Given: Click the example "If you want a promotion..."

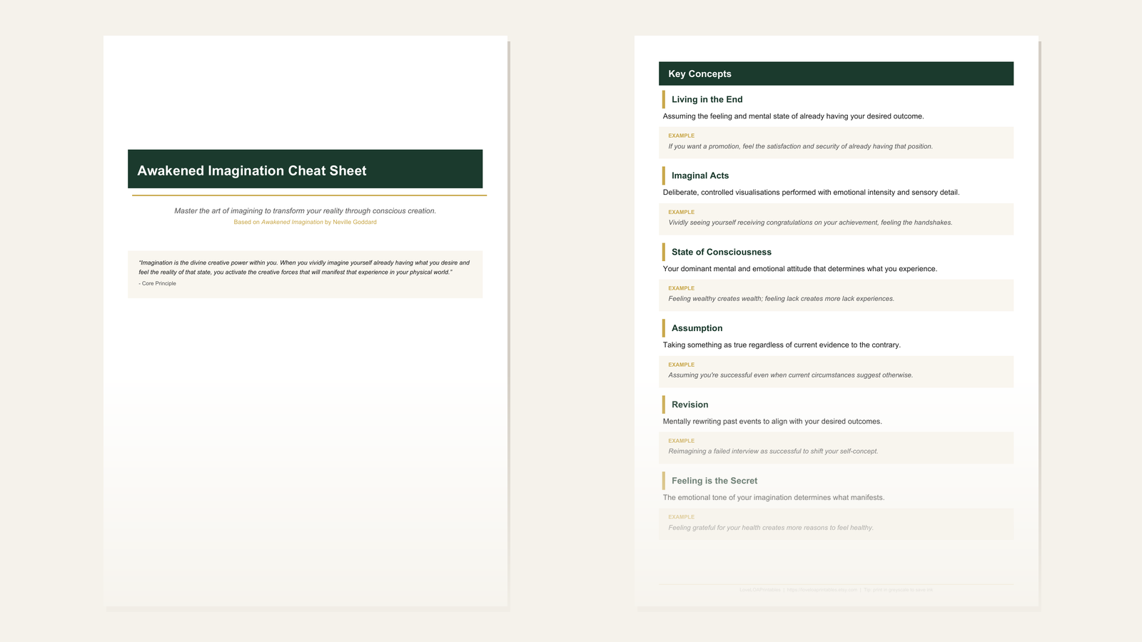Looking at the screenshot, I should pyautogui.click(x=800, y=147).
